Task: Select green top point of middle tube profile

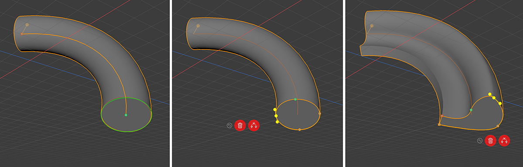Action: click(295, 100)
